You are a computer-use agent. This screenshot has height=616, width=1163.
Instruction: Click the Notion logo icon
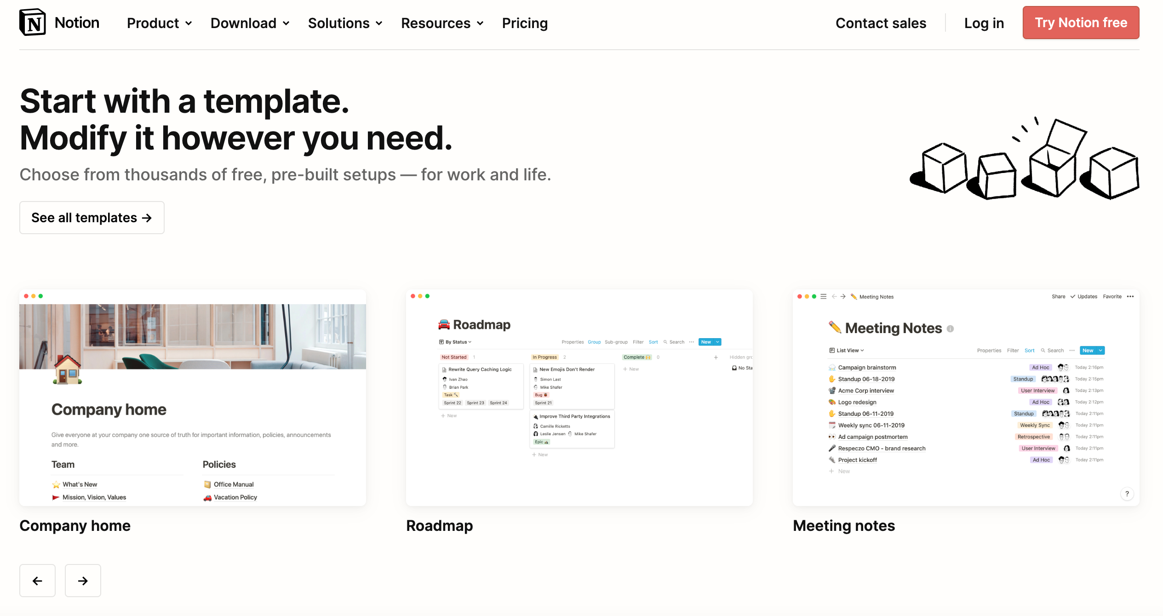[x=32, y=23]
